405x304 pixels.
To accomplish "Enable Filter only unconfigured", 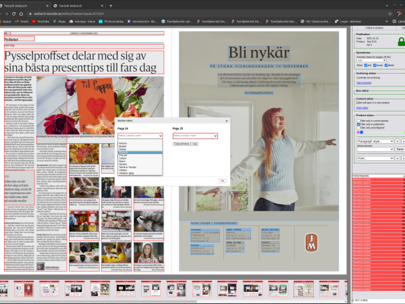I will coord(358,128).
